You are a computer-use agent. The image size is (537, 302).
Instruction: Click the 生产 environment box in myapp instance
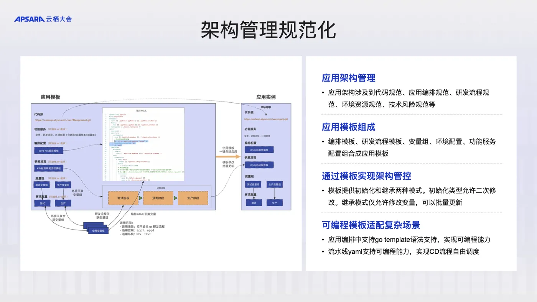point(275,203)
